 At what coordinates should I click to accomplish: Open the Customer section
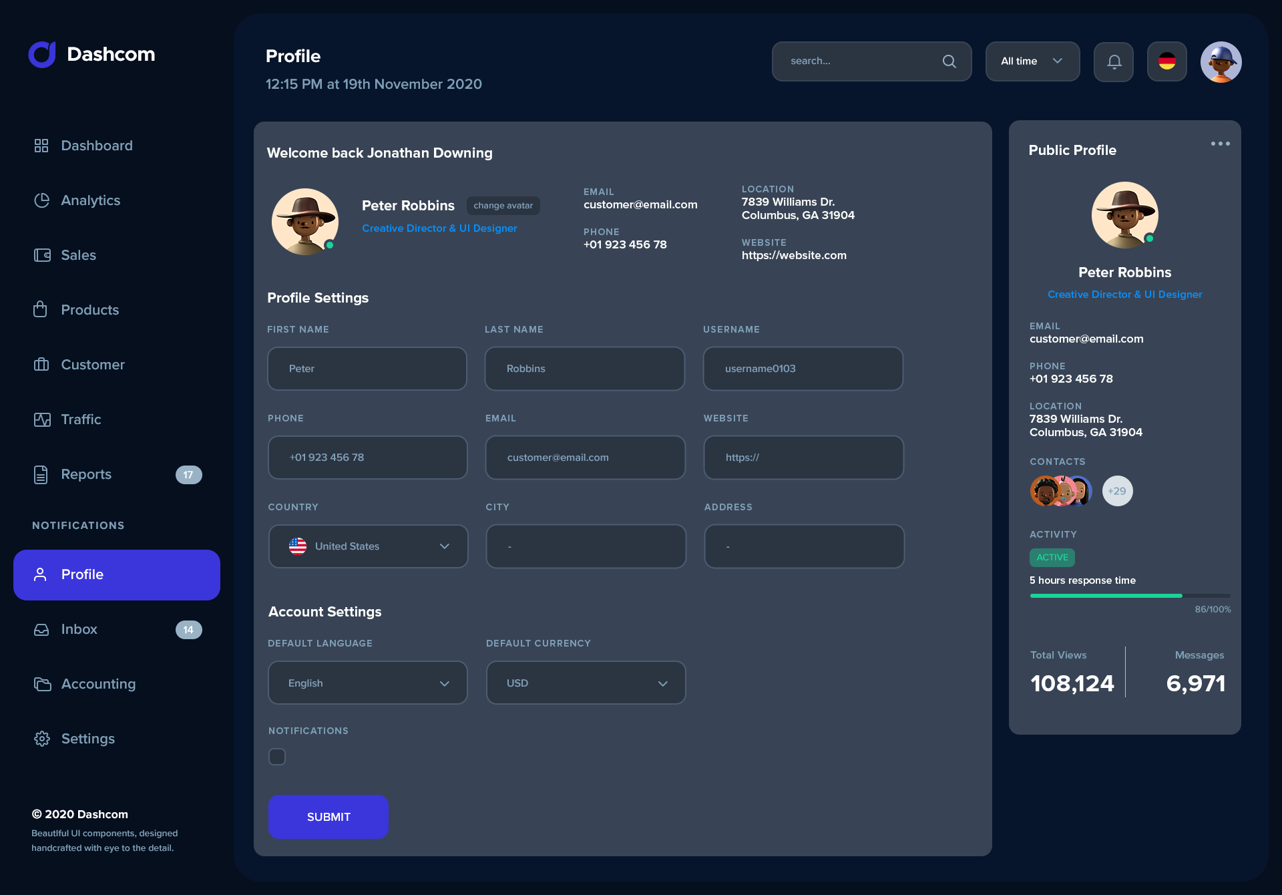(92, 364)
